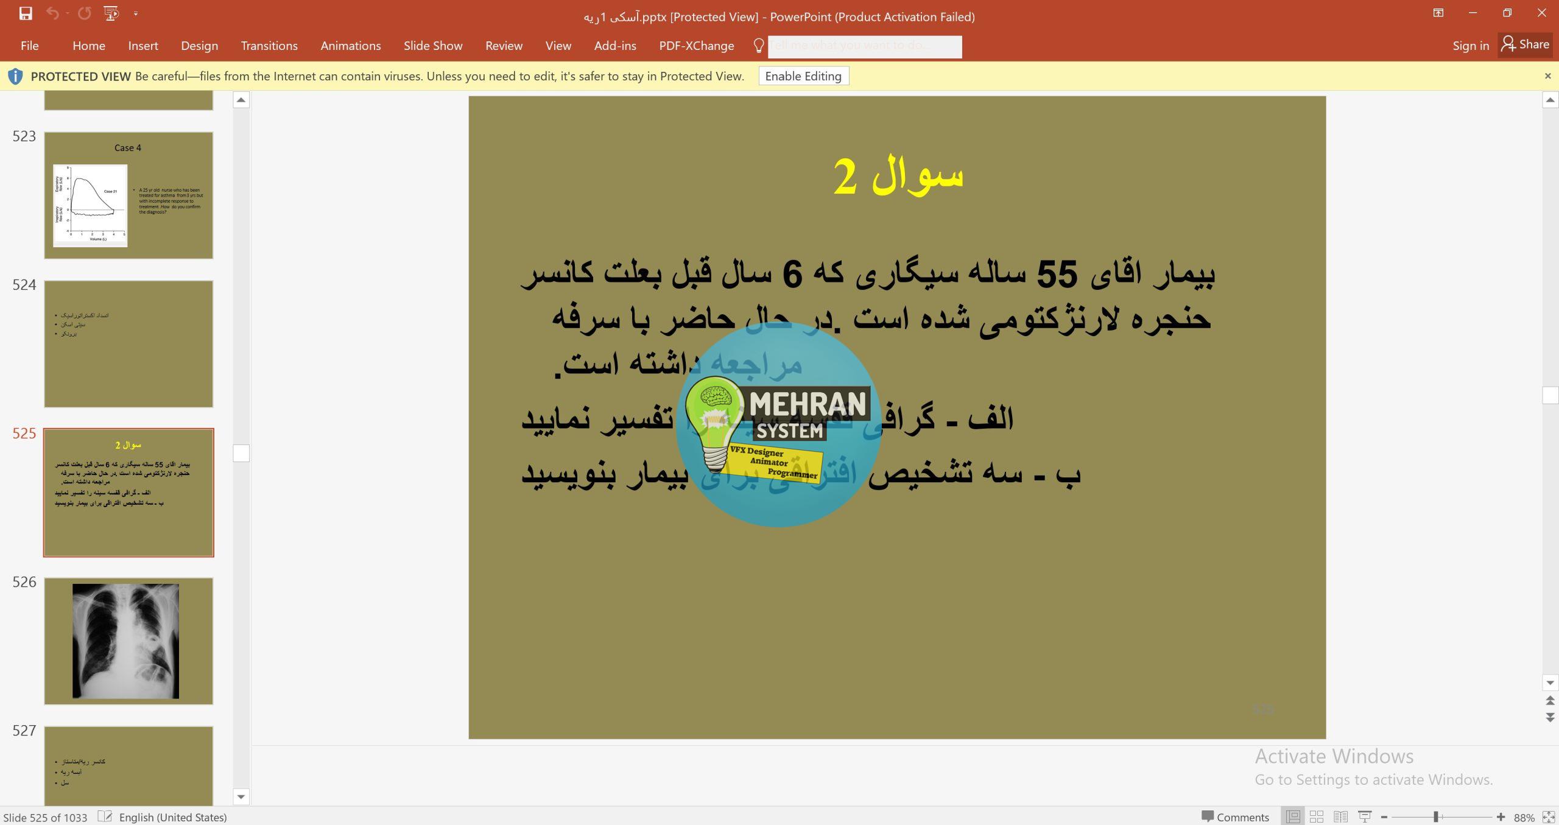
Task: Click the main editor scrollbar thumb
Action: 1550,395
